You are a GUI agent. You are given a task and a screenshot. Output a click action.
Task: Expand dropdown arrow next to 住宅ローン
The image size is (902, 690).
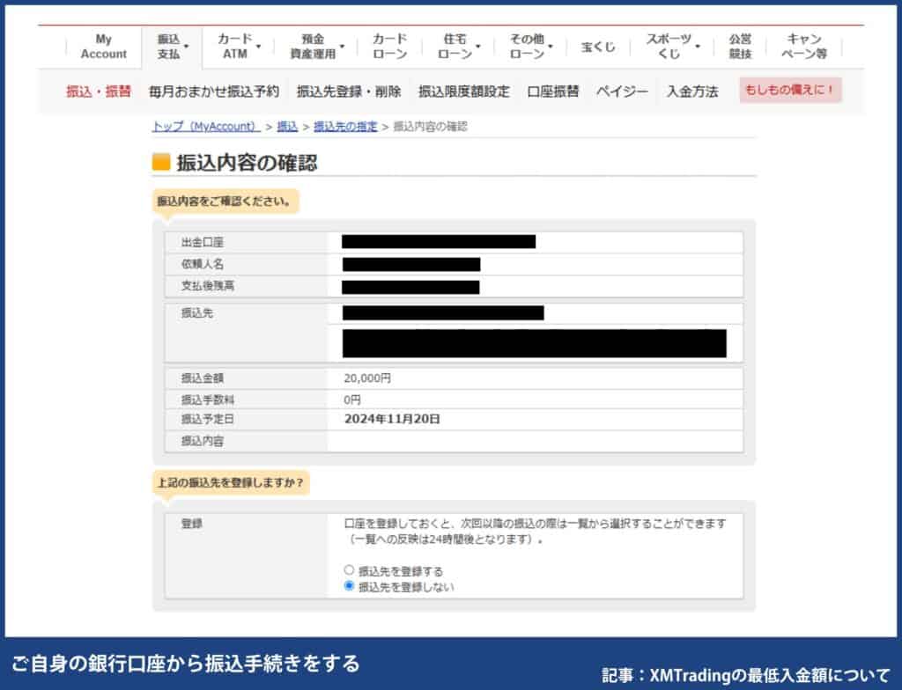(x=478, y=46)
